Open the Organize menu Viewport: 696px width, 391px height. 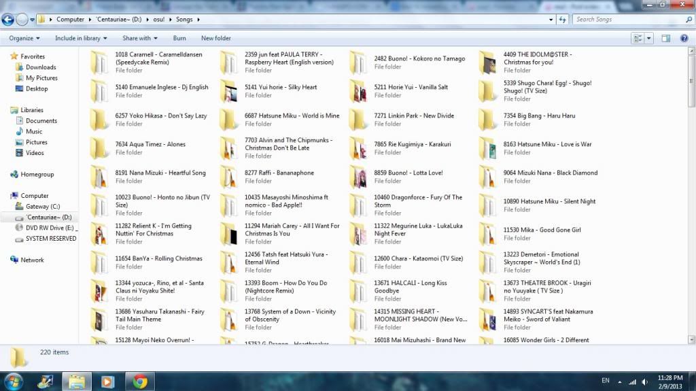(x=24, y=38)
